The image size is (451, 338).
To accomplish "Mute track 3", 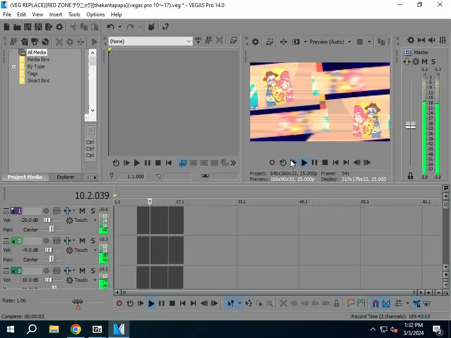I will click(82, 271).
